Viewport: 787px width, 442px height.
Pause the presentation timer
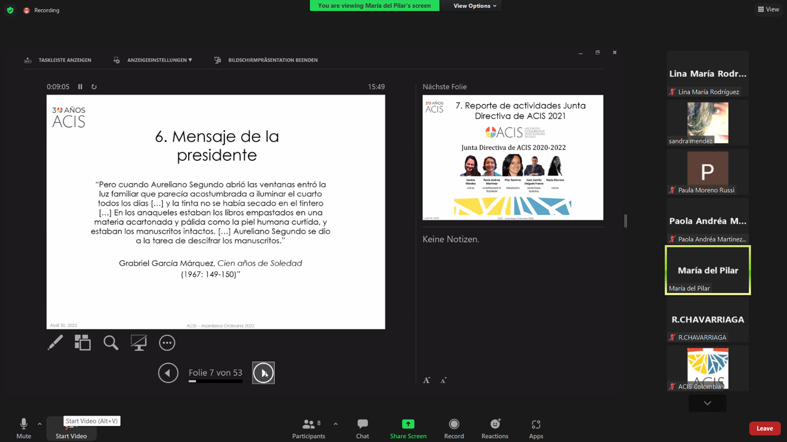coord(80,87)
